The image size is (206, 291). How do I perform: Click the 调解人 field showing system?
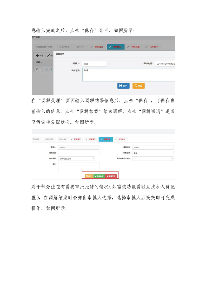pyautogui.click(x=79, y=147)
